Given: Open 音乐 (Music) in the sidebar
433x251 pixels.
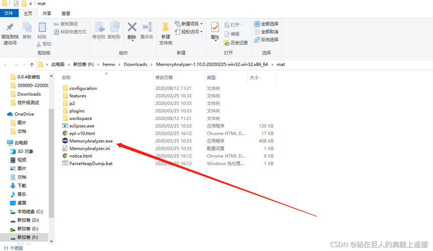Looking at the screenshot, I should tap(22, 194).
